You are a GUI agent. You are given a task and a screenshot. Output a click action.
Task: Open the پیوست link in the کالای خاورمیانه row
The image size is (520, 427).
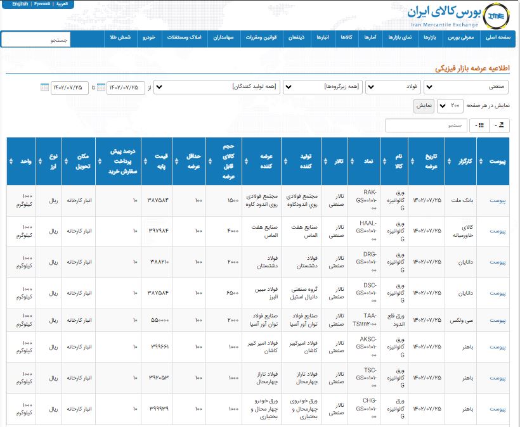point(498,231)
